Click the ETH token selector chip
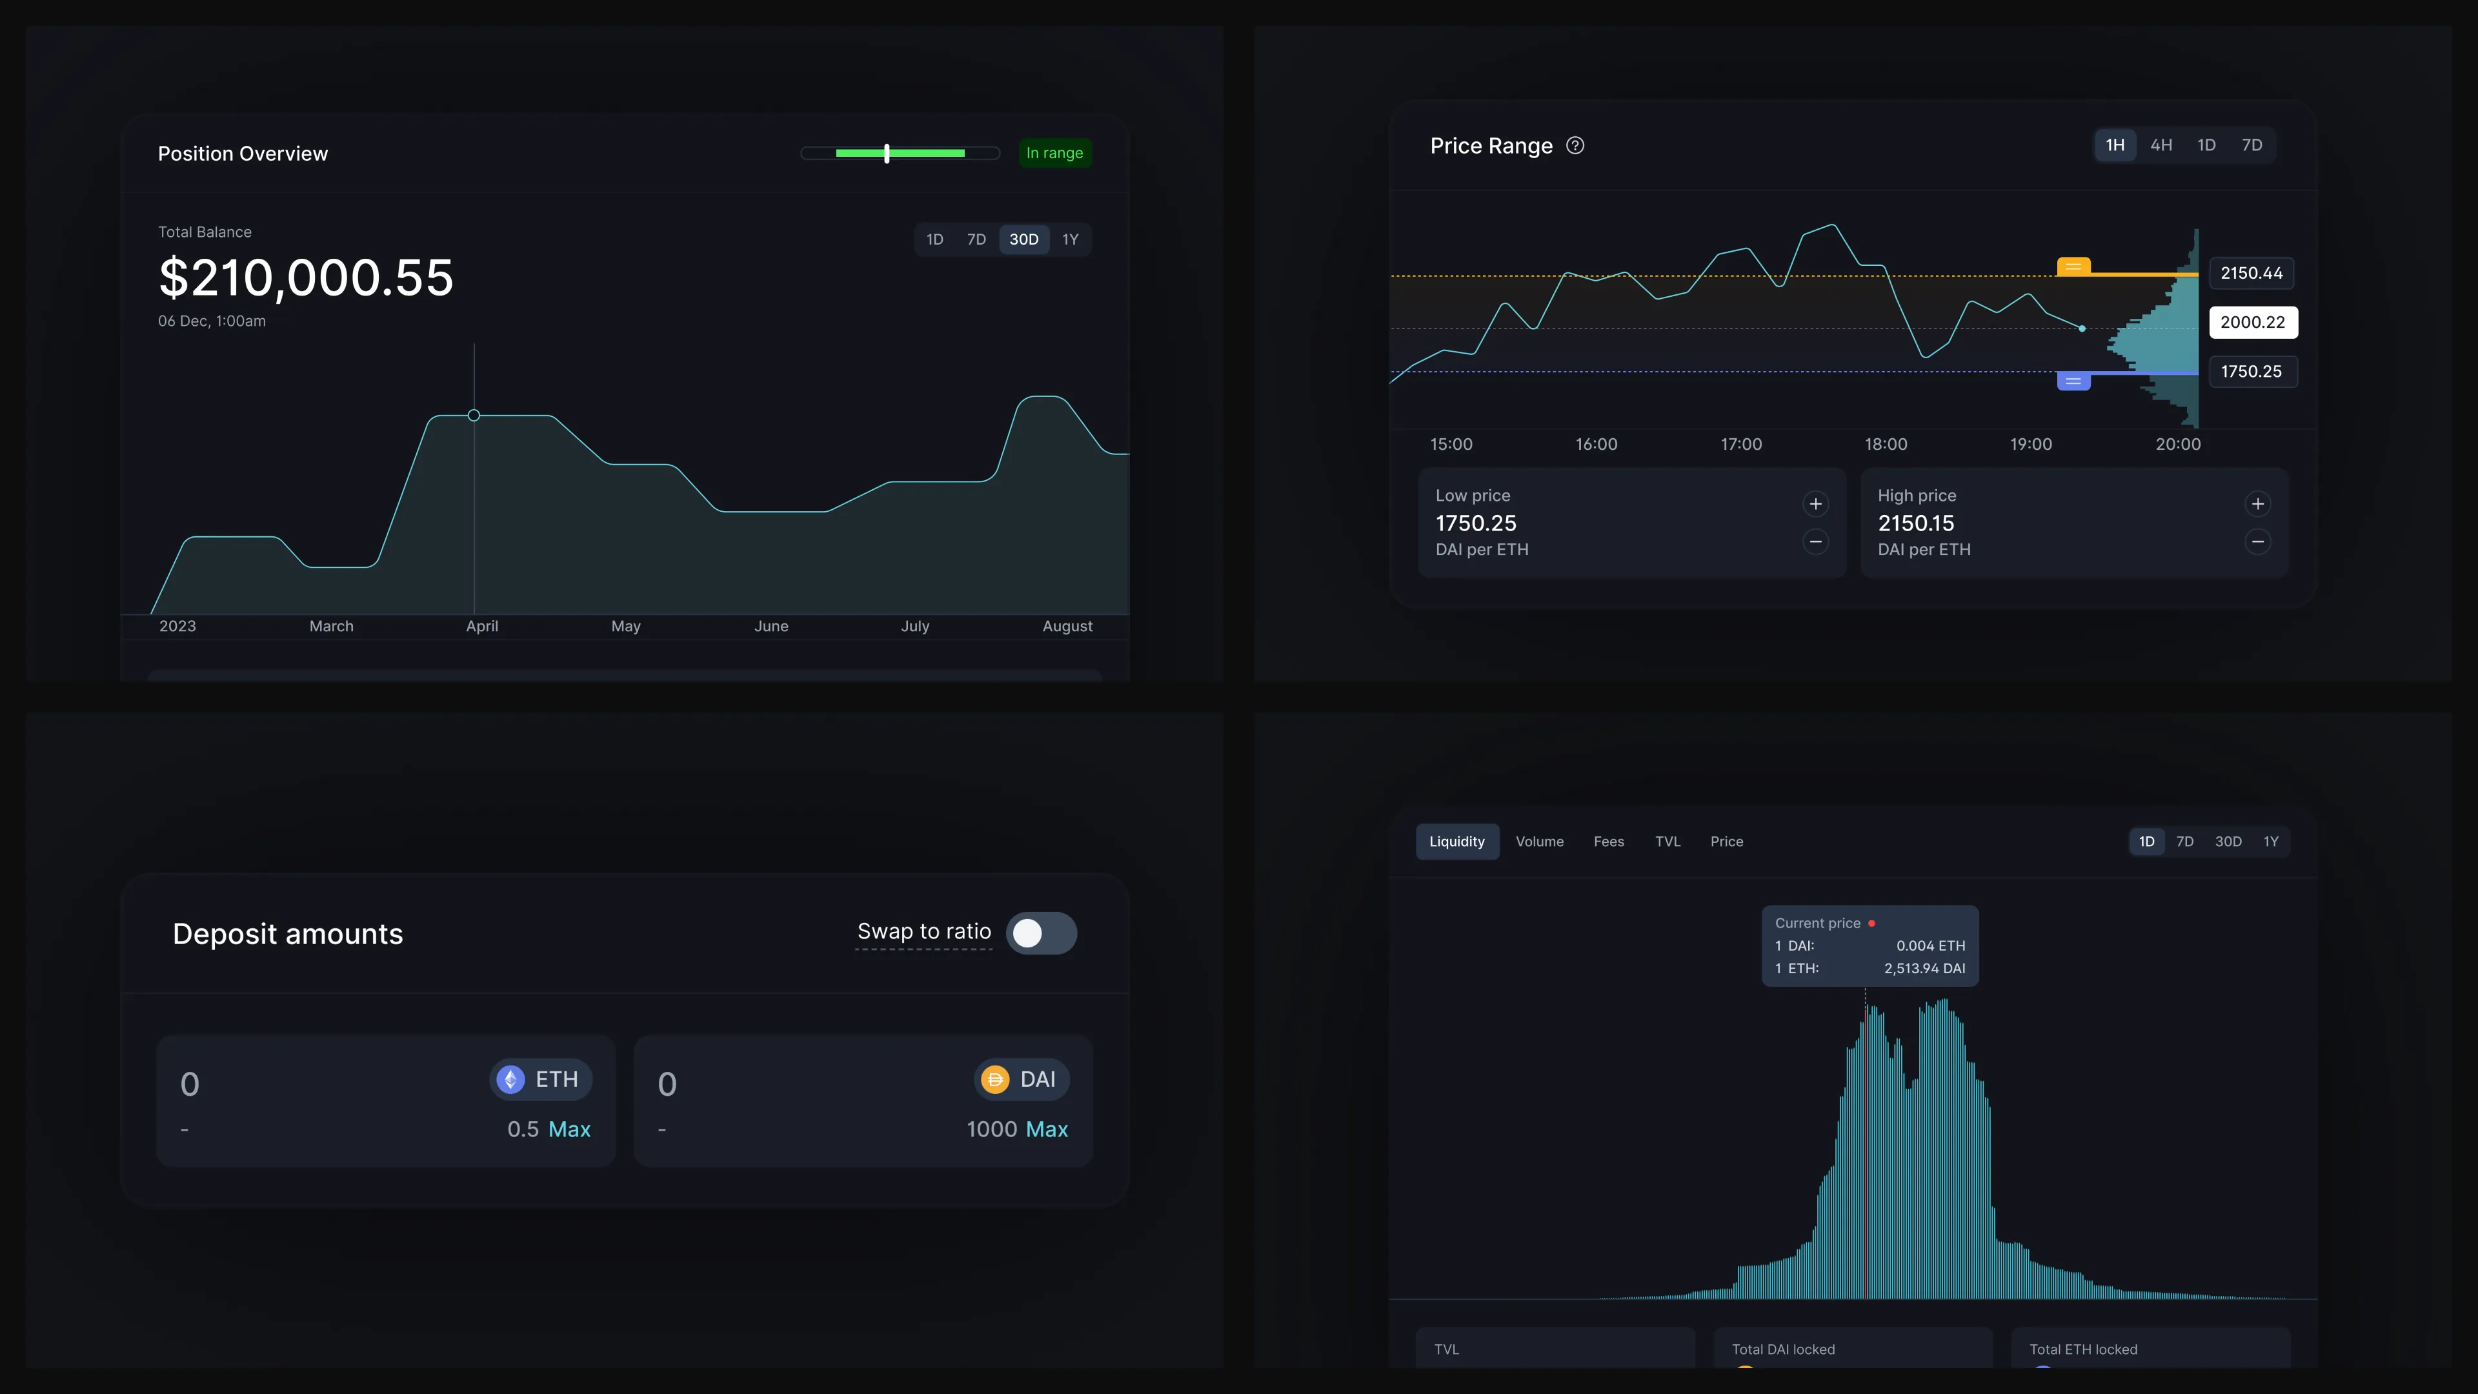The image size is (2478, 1394). [541, 1080]
